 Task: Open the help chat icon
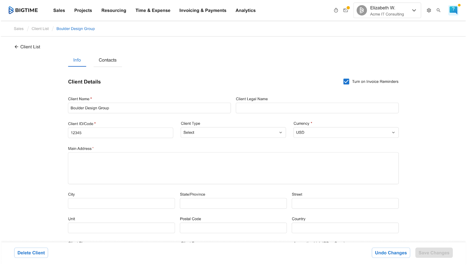click(453, 10)
